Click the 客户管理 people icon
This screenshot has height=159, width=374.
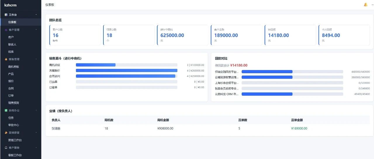[x=6, y=30]
